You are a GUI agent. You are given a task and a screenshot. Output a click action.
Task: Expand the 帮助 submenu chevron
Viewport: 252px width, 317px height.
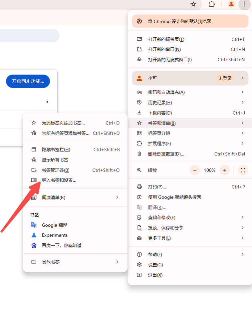[242, 254]
